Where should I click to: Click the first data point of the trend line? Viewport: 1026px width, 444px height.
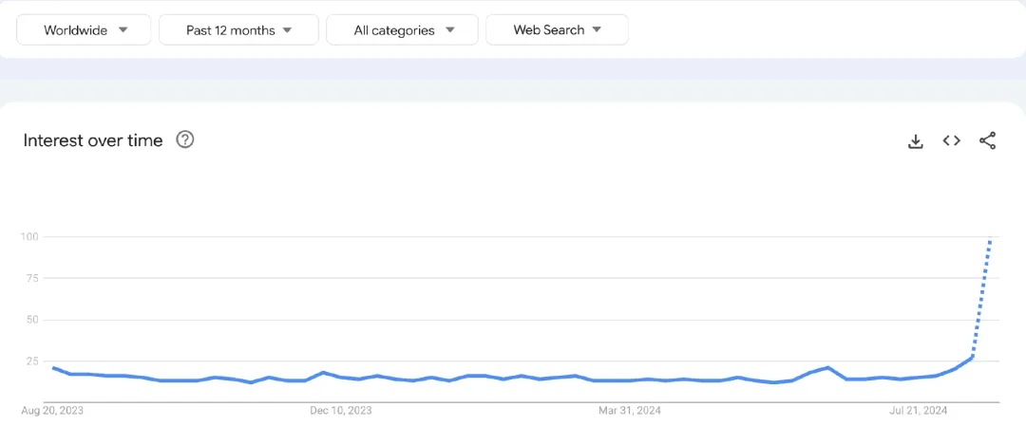coord(53,368)
